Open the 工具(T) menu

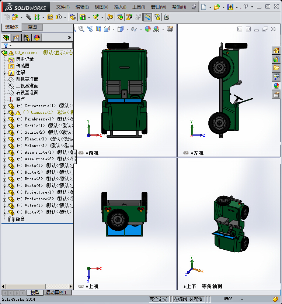139,7
